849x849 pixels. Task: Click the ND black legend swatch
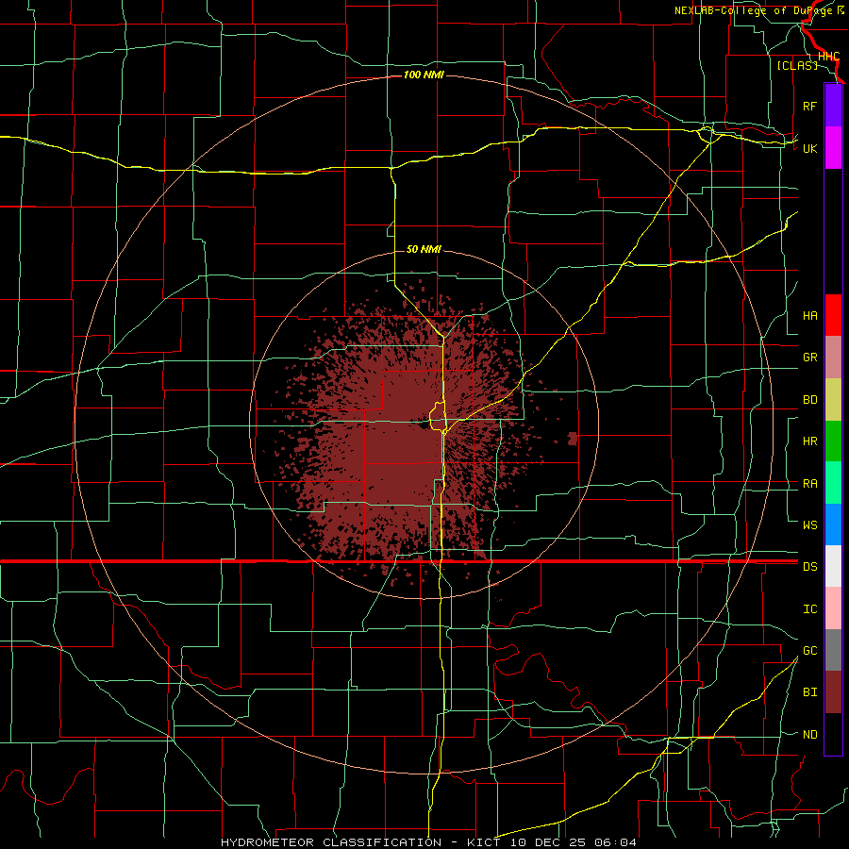click(833, 734)
